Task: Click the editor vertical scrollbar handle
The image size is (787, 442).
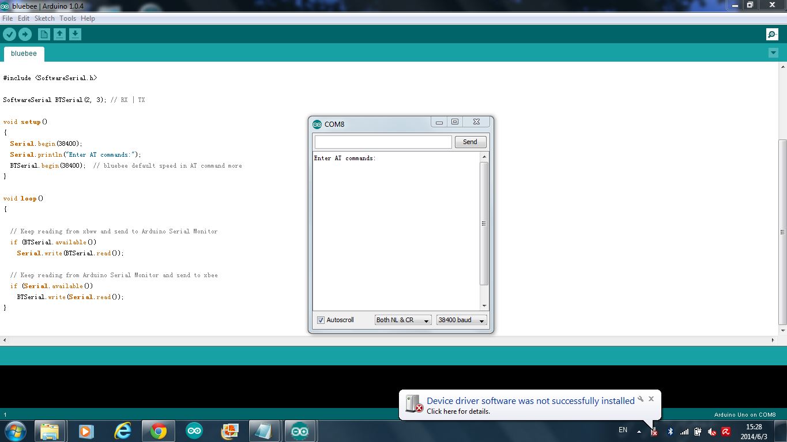Action: [x=782, y=232]
